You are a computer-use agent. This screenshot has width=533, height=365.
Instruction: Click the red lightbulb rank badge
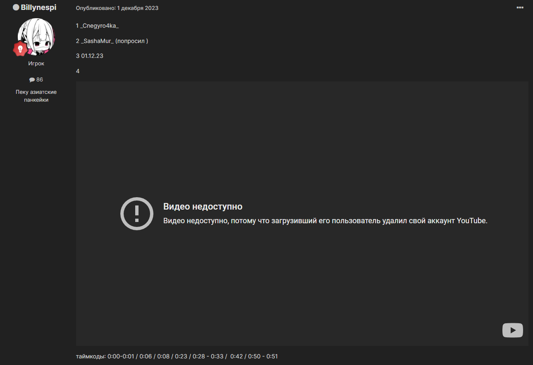tap(20, 49)
